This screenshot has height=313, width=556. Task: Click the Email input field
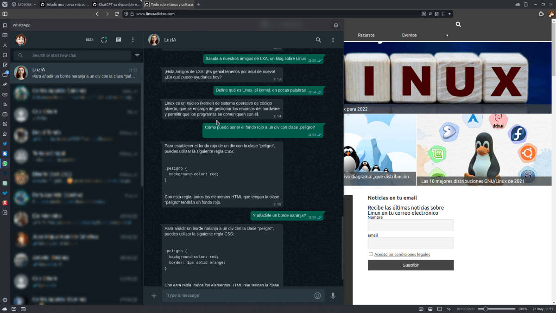pos(411,243)
